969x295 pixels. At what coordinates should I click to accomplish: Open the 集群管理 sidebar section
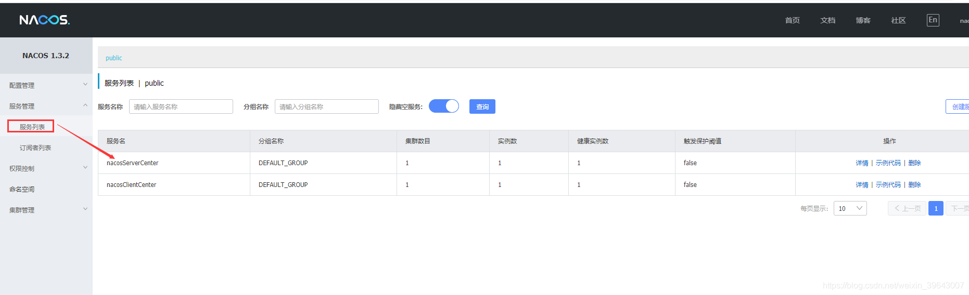point(22,210)
